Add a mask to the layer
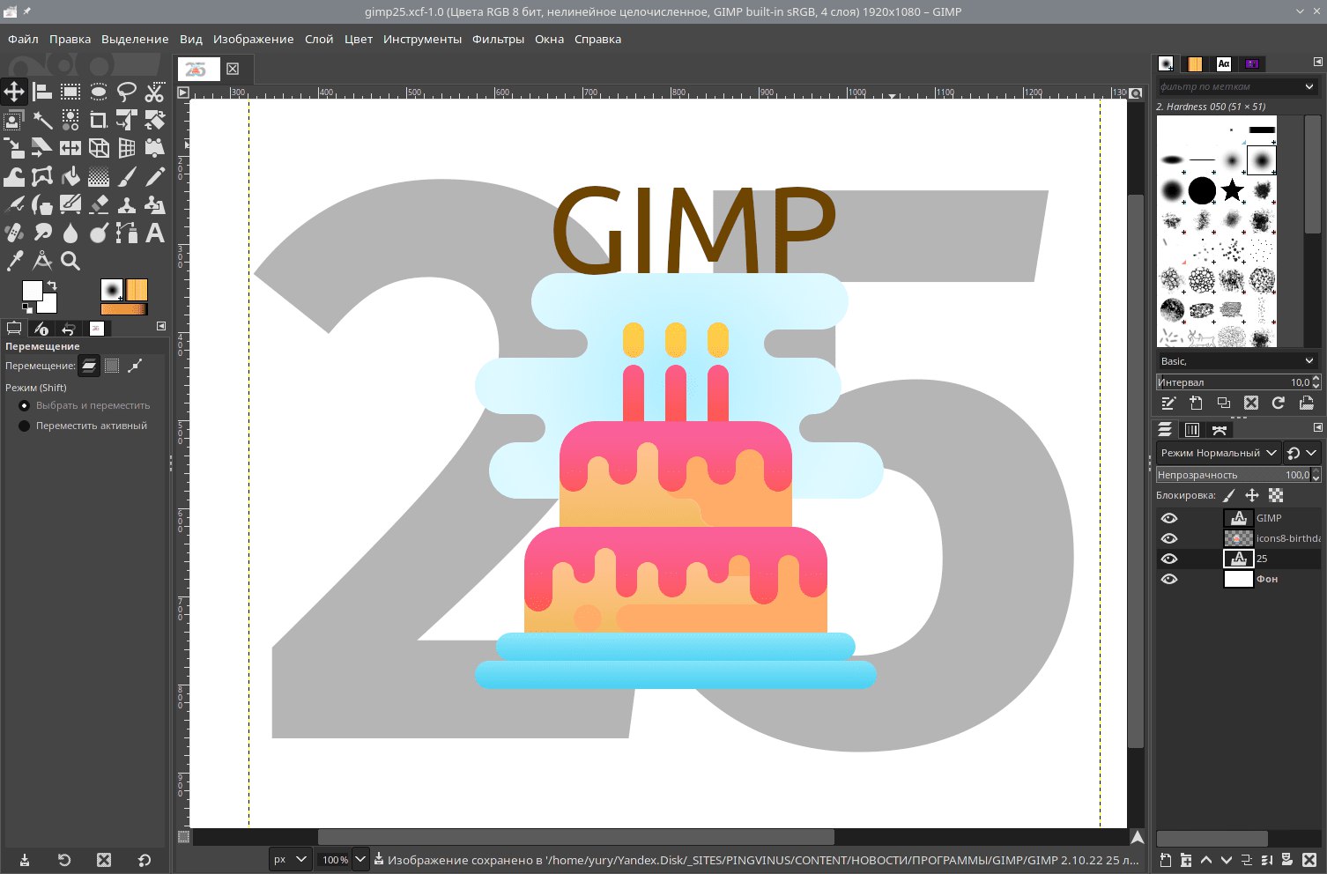Viewport: 1327px width, 874px height. pos(1287,860)
